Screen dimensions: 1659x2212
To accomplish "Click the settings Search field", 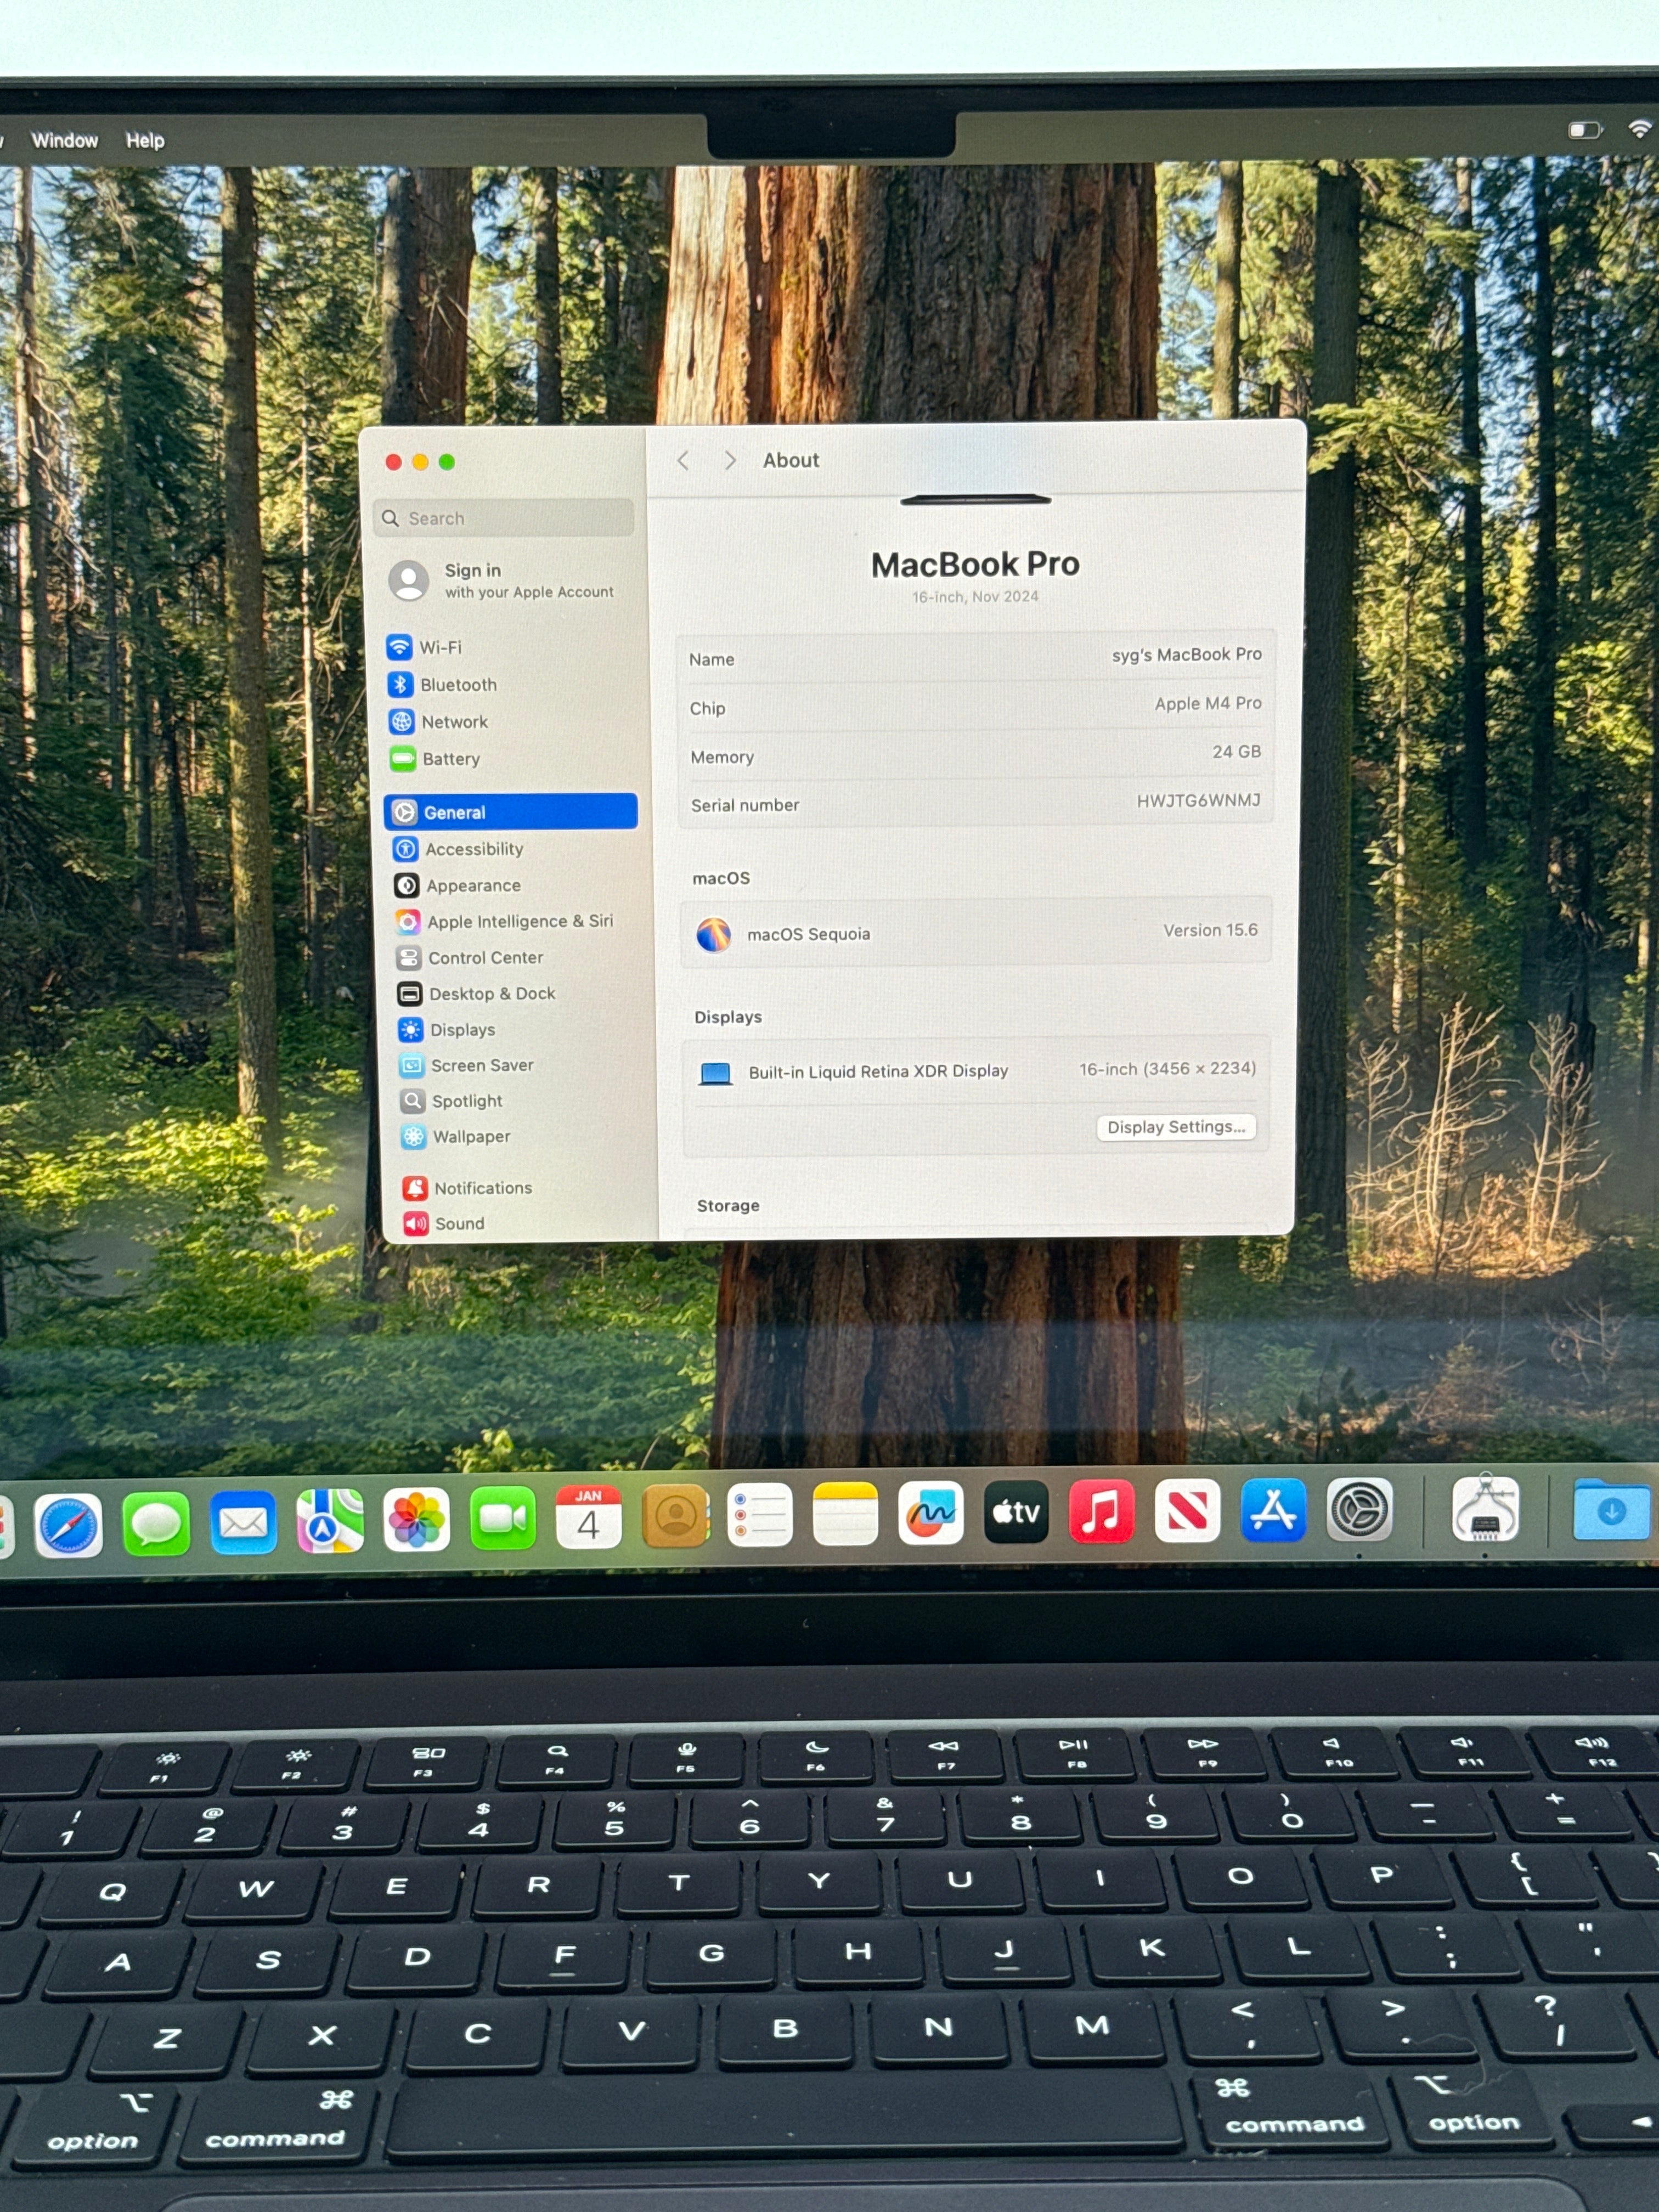I will 504,518.
